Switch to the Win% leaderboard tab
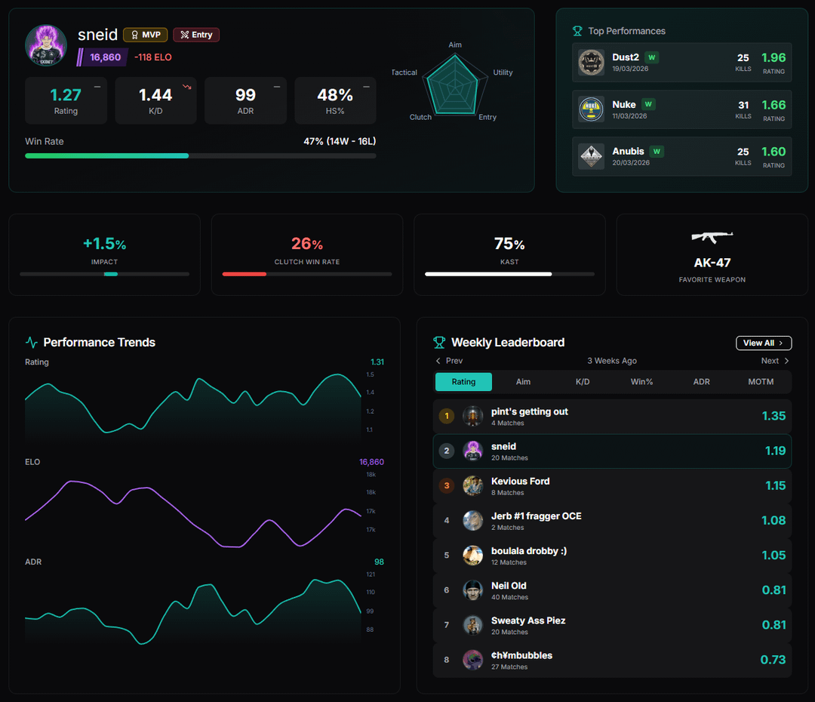Image resolution: width=815 pixels, height=702 pixels. 641,382
